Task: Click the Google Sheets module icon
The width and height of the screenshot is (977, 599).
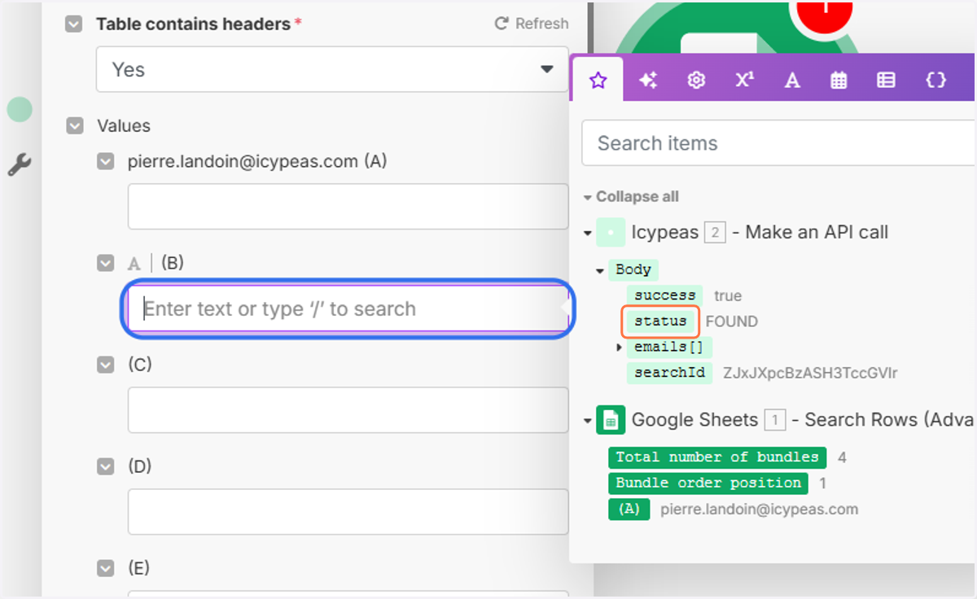Action: [611, 420]
